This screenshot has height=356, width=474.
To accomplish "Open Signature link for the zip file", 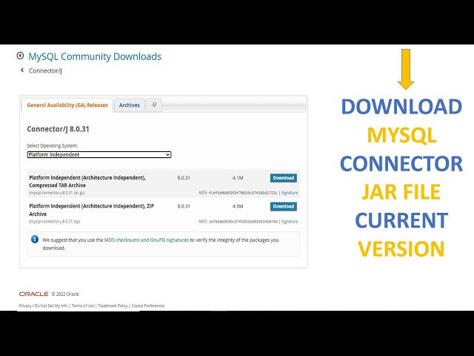I will pos(290,222).
